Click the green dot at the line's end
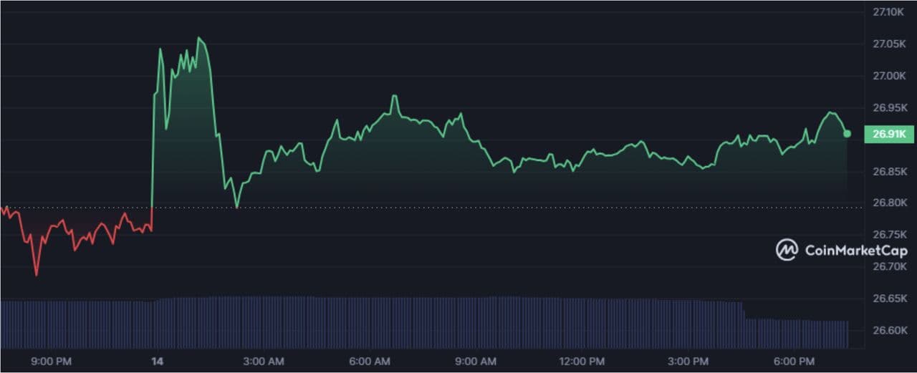This screenshot has width=917, height=373. pos(848,134)
